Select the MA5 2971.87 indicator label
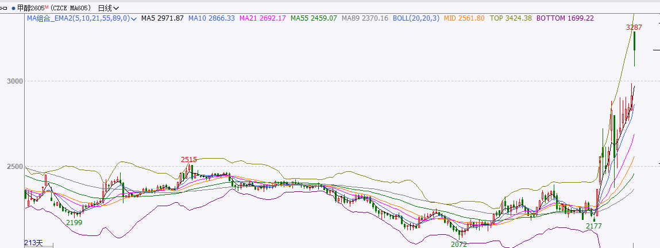The height and width of the screenshot is (248, 660). [x=163, y=18]
